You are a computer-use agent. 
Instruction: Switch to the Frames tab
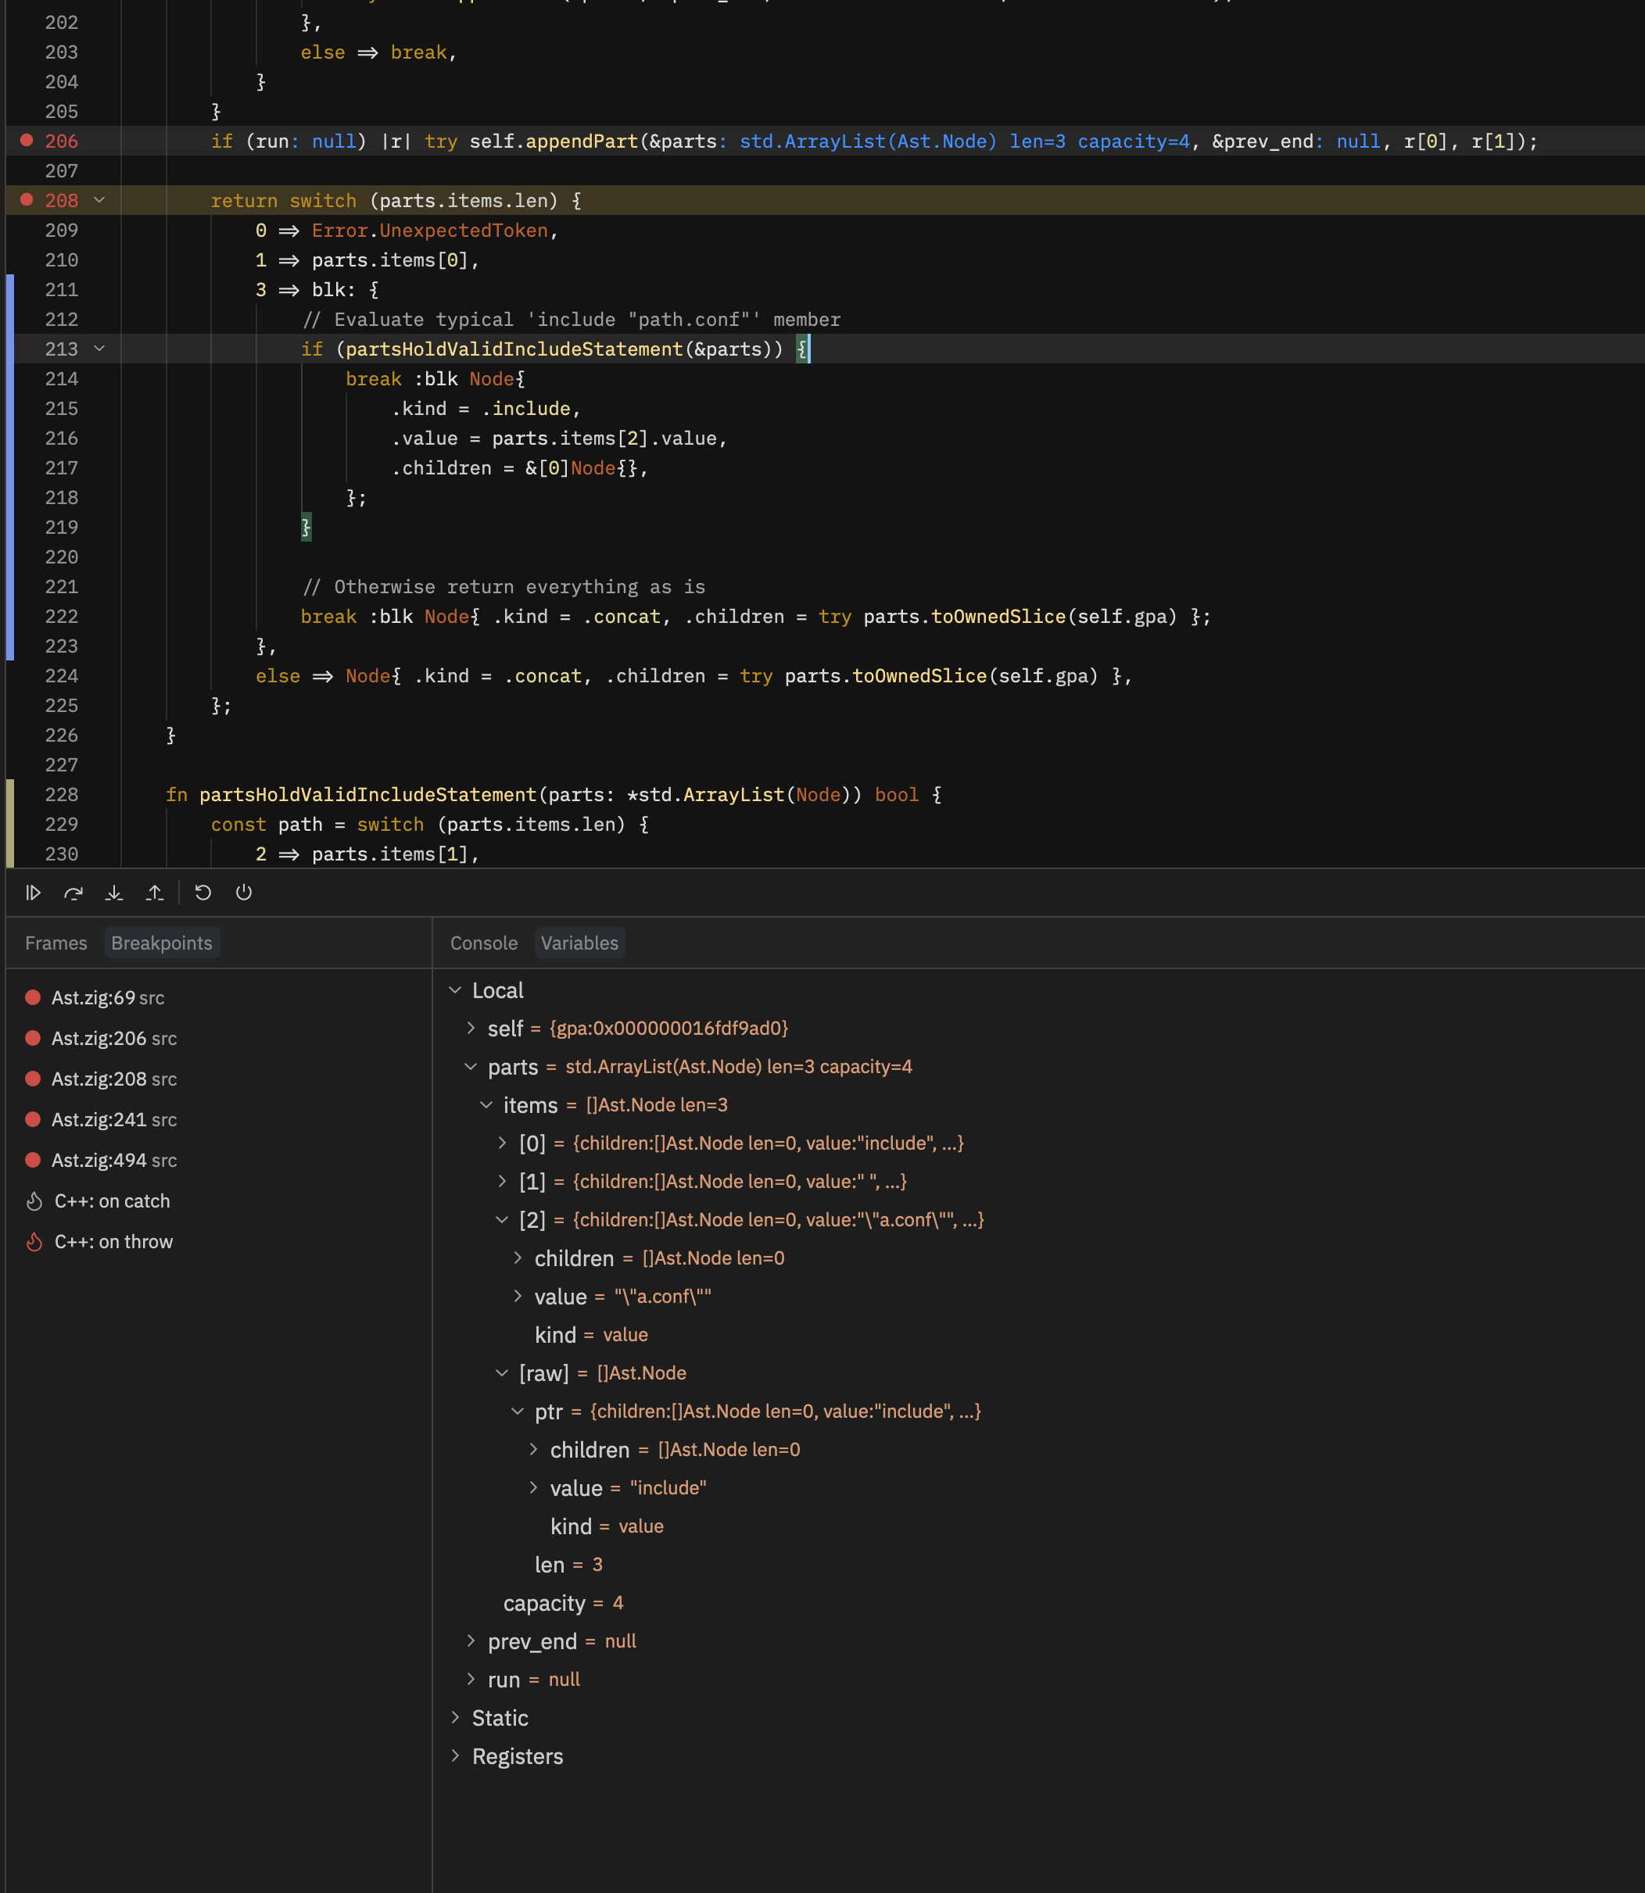56,943
